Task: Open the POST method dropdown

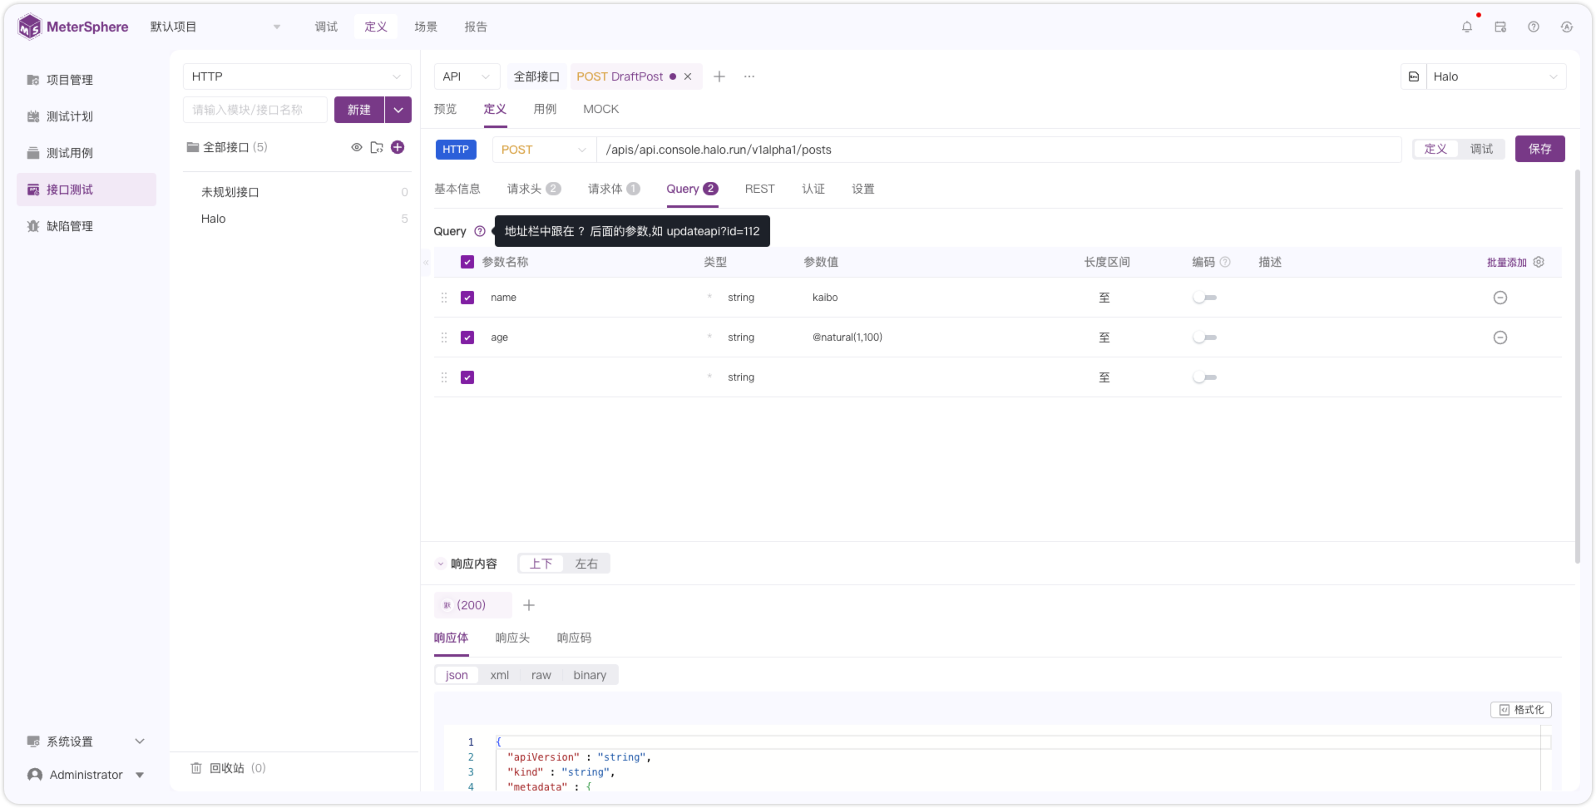Action: 544,150
